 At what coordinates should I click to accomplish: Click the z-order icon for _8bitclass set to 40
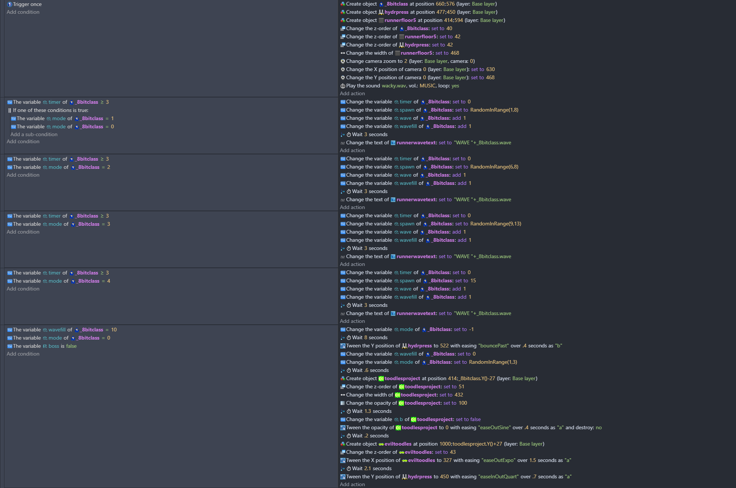[x=343, y=29]
